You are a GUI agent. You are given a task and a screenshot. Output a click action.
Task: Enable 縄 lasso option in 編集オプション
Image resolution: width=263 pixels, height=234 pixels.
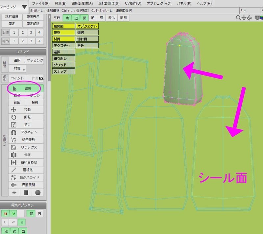pyautogui.click(x=39, y=213)
